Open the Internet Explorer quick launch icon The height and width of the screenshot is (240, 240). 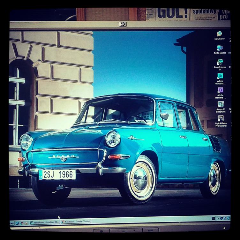click(17, 223)
